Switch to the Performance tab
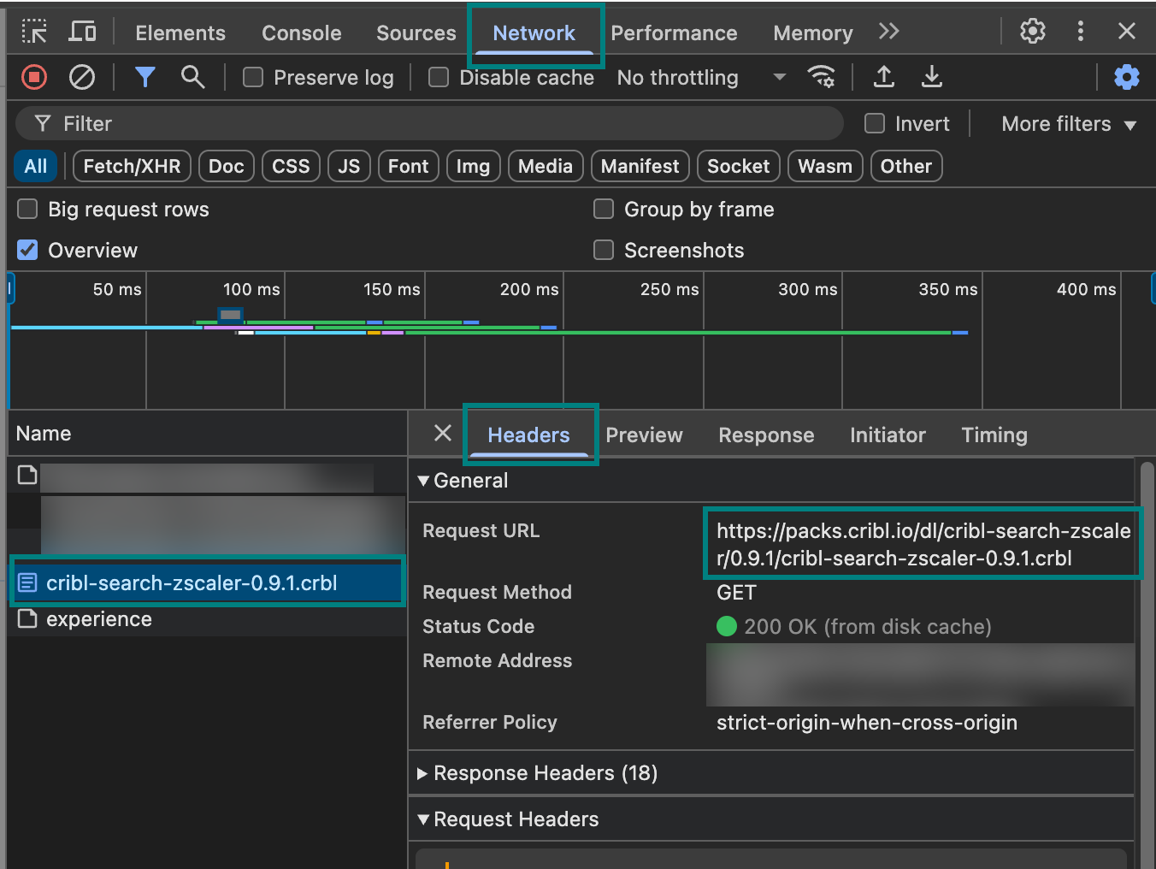 [674, 33]
